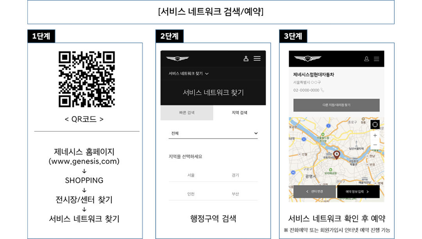Select 부산 in the region list
Image resolution: width=422 pixels, height=239 pixels.
(x=235, y=194)
